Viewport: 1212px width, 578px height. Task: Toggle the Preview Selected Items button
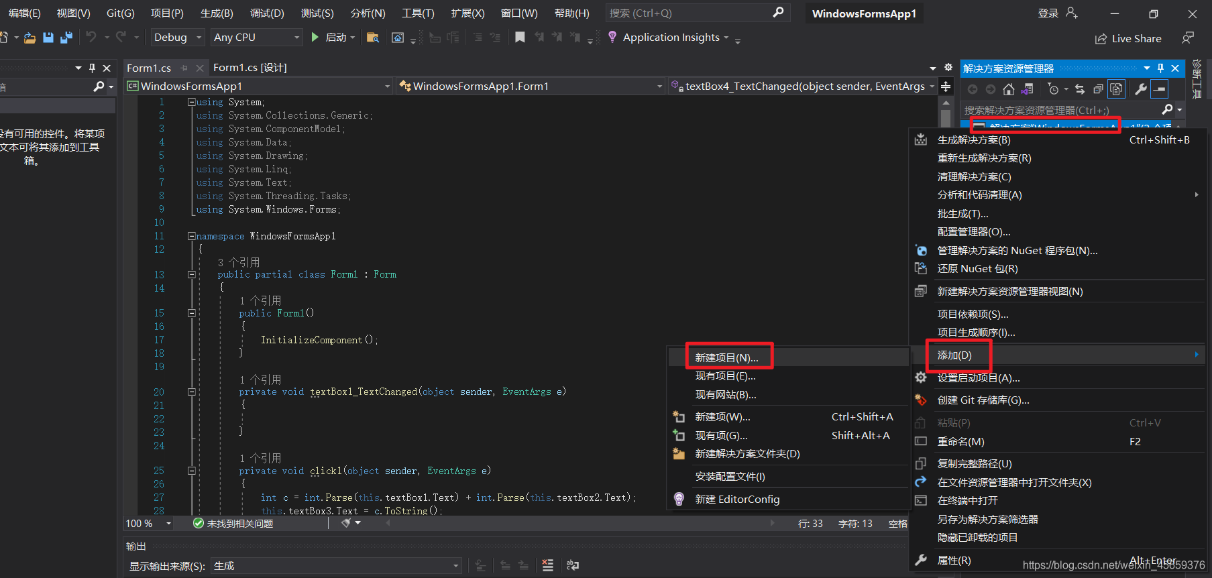coord(1159,89)
